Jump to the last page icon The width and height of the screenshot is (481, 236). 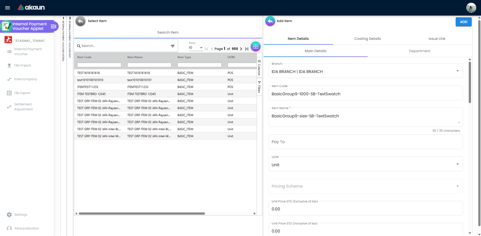coord(247,49)
